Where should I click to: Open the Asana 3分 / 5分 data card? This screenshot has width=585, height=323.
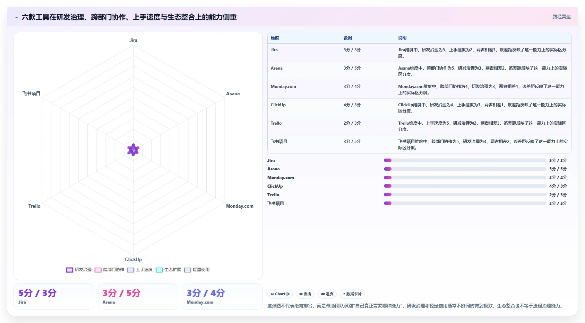[138, 296]
